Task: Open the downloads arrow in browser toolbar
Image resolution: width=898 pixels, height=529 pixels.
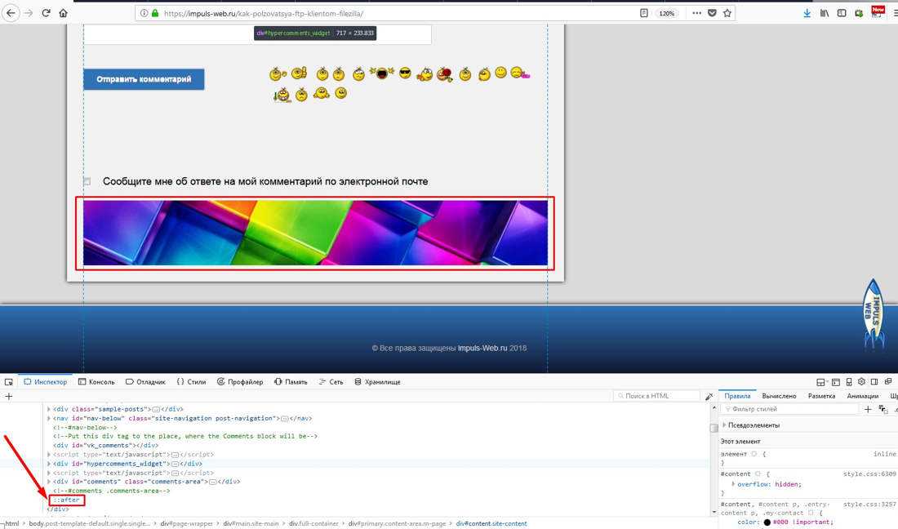Action: coord(807,13)
